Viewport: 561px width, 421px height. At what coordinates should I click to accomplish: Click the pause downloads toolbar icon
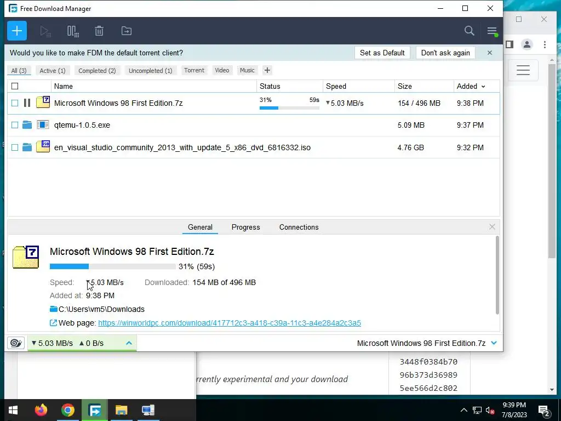point(73,31)
